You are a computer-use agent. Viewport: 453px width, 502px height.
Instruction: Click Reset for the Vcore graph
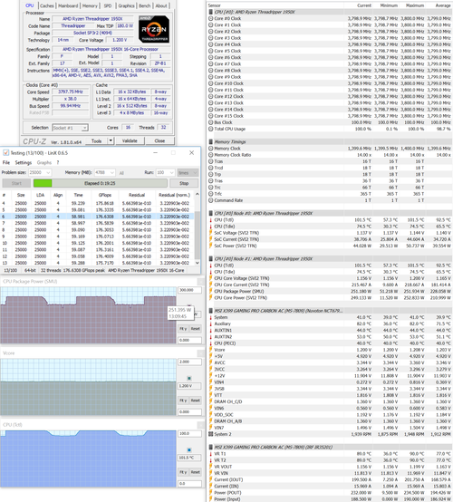click(196, 401)
